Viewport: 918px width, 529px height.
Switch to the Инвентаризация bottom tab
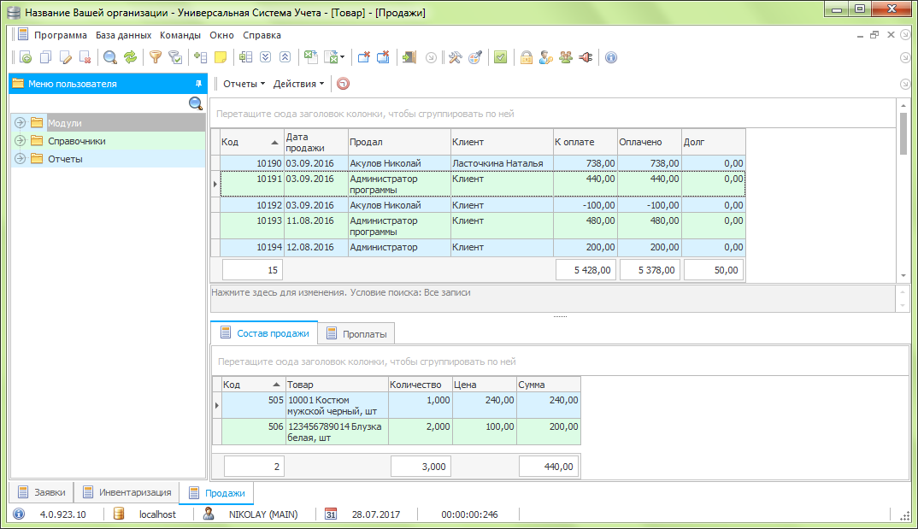coord(127,492)
